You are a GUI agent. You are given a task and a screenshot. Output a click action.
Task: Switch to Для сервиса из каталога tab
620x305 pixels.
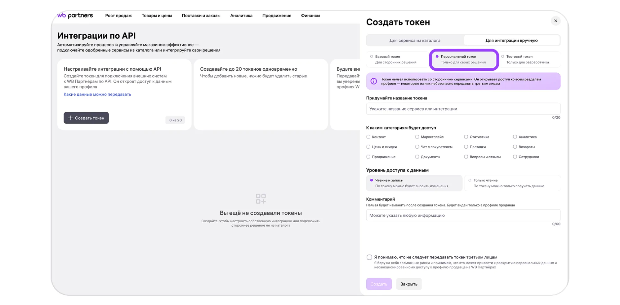(x=415, y=41)
